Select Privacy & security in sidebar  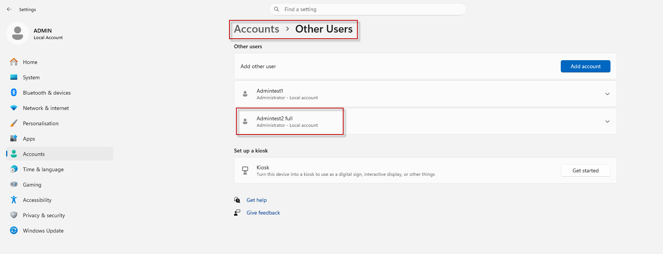coord(60,215)
